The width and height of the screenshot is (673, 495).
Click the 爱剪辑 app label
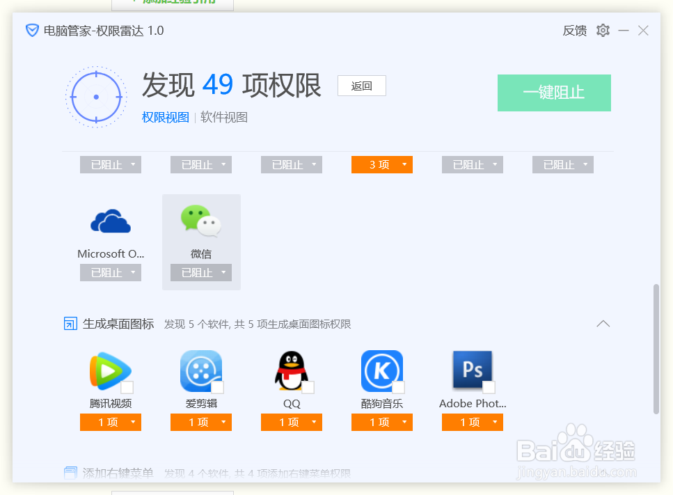pos(201,404)
